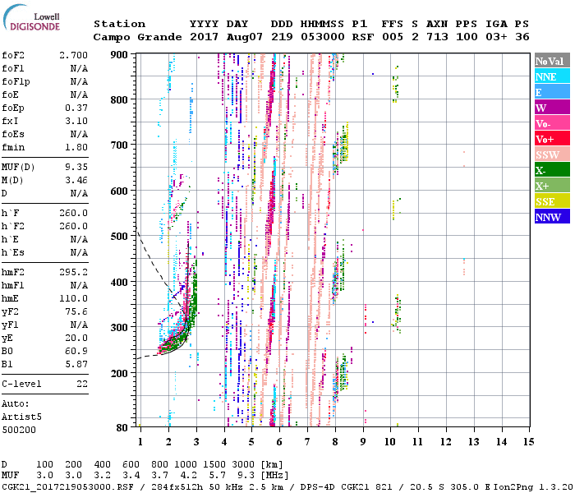Select the C-level value 22

point(80,384)
